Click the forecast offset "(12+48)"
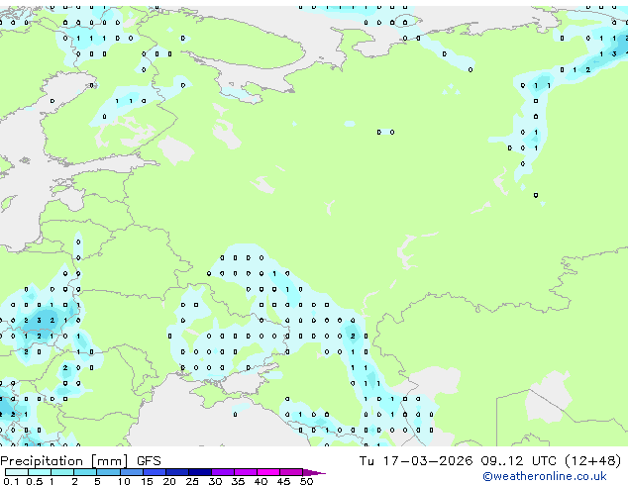The height and width of the screenshot is (485, 628). click(592, 461)
